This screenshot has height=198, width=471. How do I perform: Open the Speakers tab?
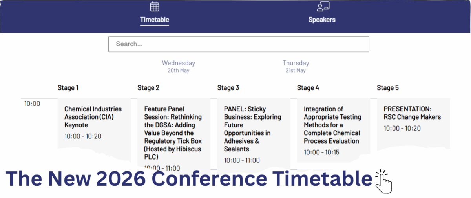click(x=322, y=20)
